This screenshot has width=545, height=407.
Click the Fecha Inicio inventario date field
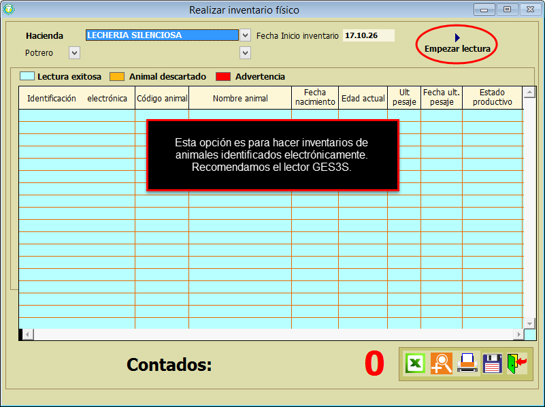click(x=368, y=35)
